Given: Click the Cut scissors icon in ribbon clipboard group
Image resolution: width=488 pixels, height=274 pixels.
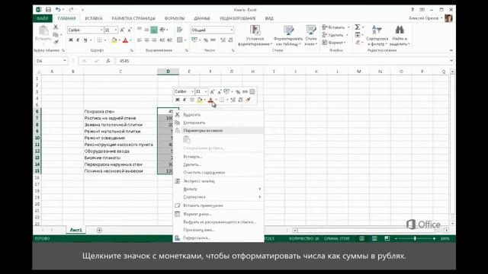Looking at the screenshot, I should [x=56, y=27].
